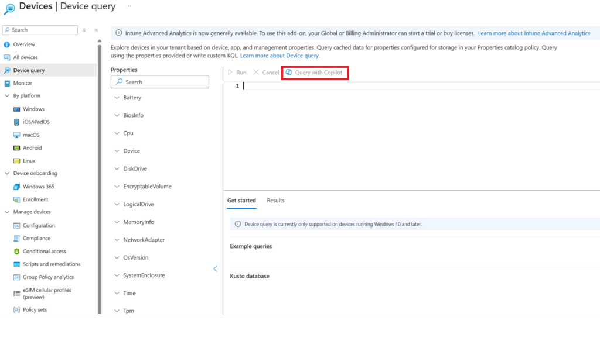Image resolution: width=600 pixels, height=341 pixels.
Task: Run the query with the Run icon
Action: (230, 72)
